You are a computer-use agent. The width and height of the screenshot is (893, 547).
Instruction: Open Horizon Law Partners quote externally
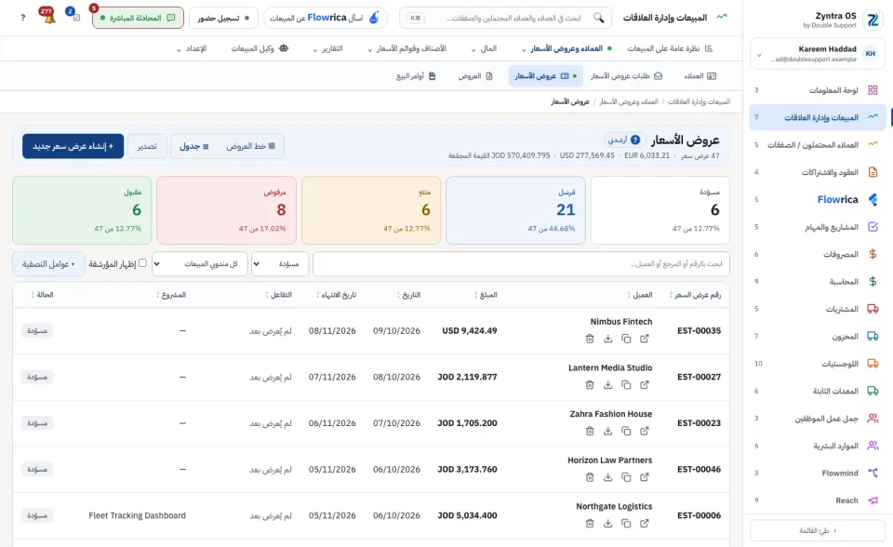[x=644, y=477]
